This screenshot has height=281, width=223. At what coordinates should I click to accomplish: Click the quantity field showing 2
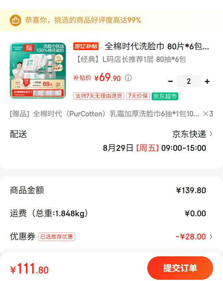[x=189, y=82]
